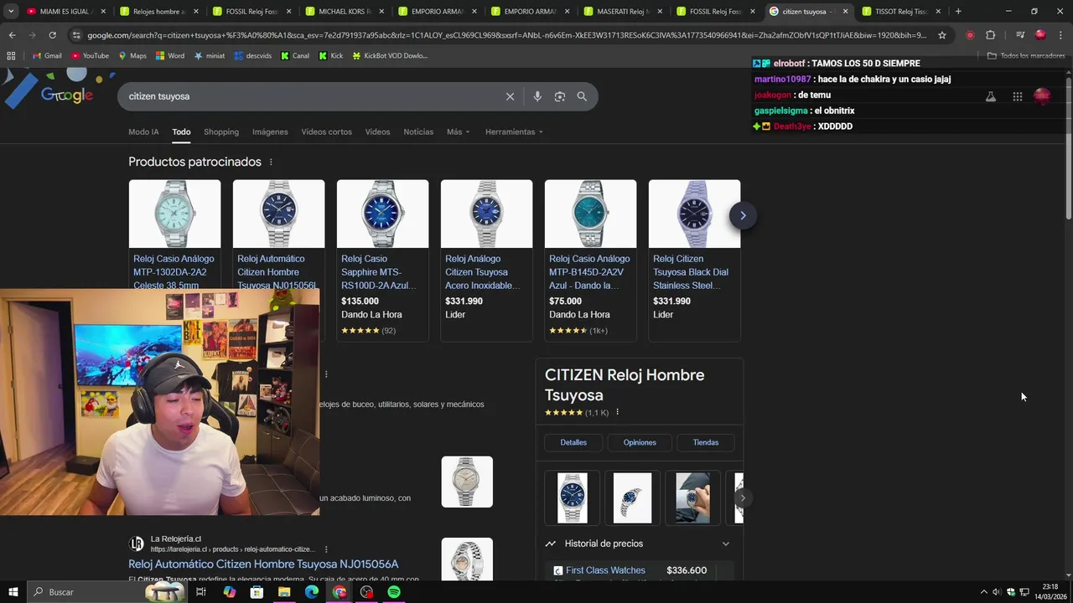
Task: Open the tab search dropdown arrow
Action: pyautogui.click(x=11, y=12)
